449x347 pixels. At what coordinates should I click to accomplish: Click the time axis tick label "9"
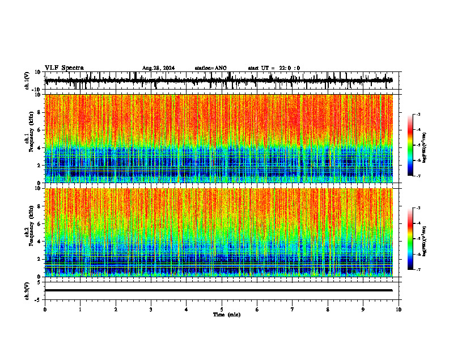pyautogui.click(x=363, y=310)
